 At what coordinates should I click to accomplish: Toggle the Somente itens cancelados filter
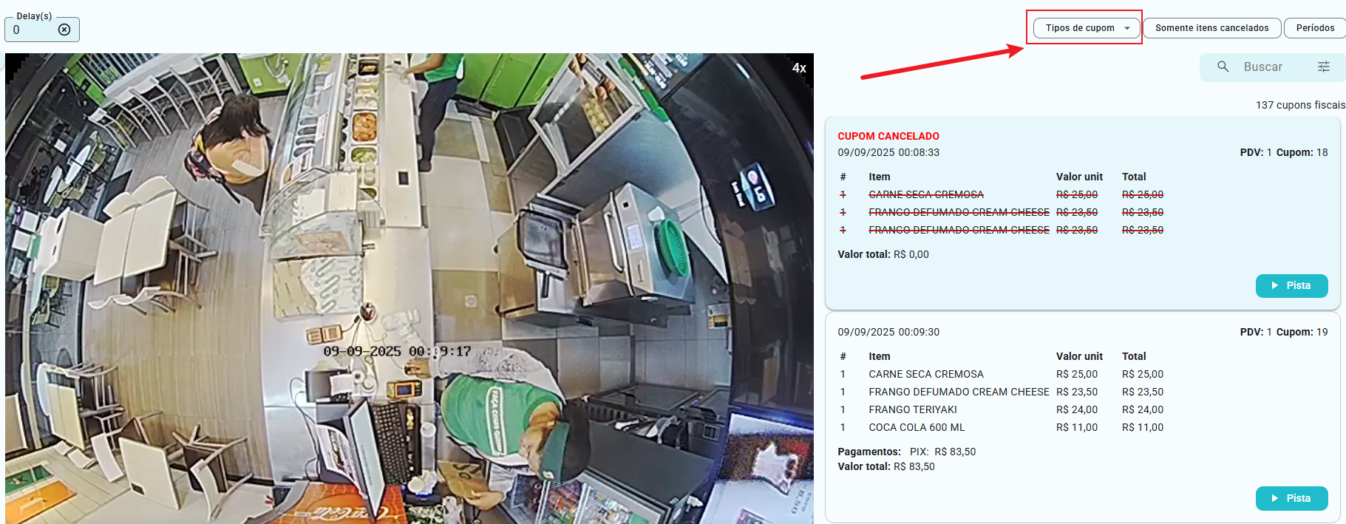click(1211, 28)
